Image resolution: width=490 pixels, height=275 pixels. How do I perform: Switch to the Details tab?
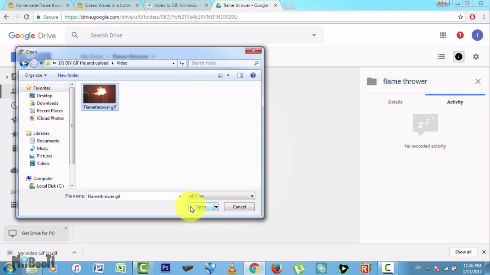click(395, 102)
